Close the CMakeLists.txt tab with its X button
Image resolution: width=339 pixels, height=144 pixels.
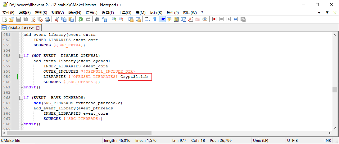(x=38, y=28)
